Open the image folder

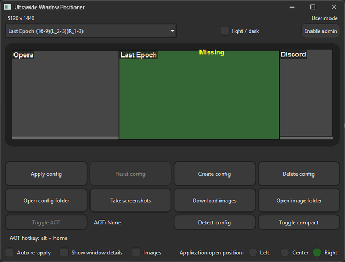[x=299, y=200]
